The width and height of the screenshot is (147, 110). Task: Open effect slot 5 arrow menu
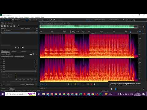coord(35,67)
